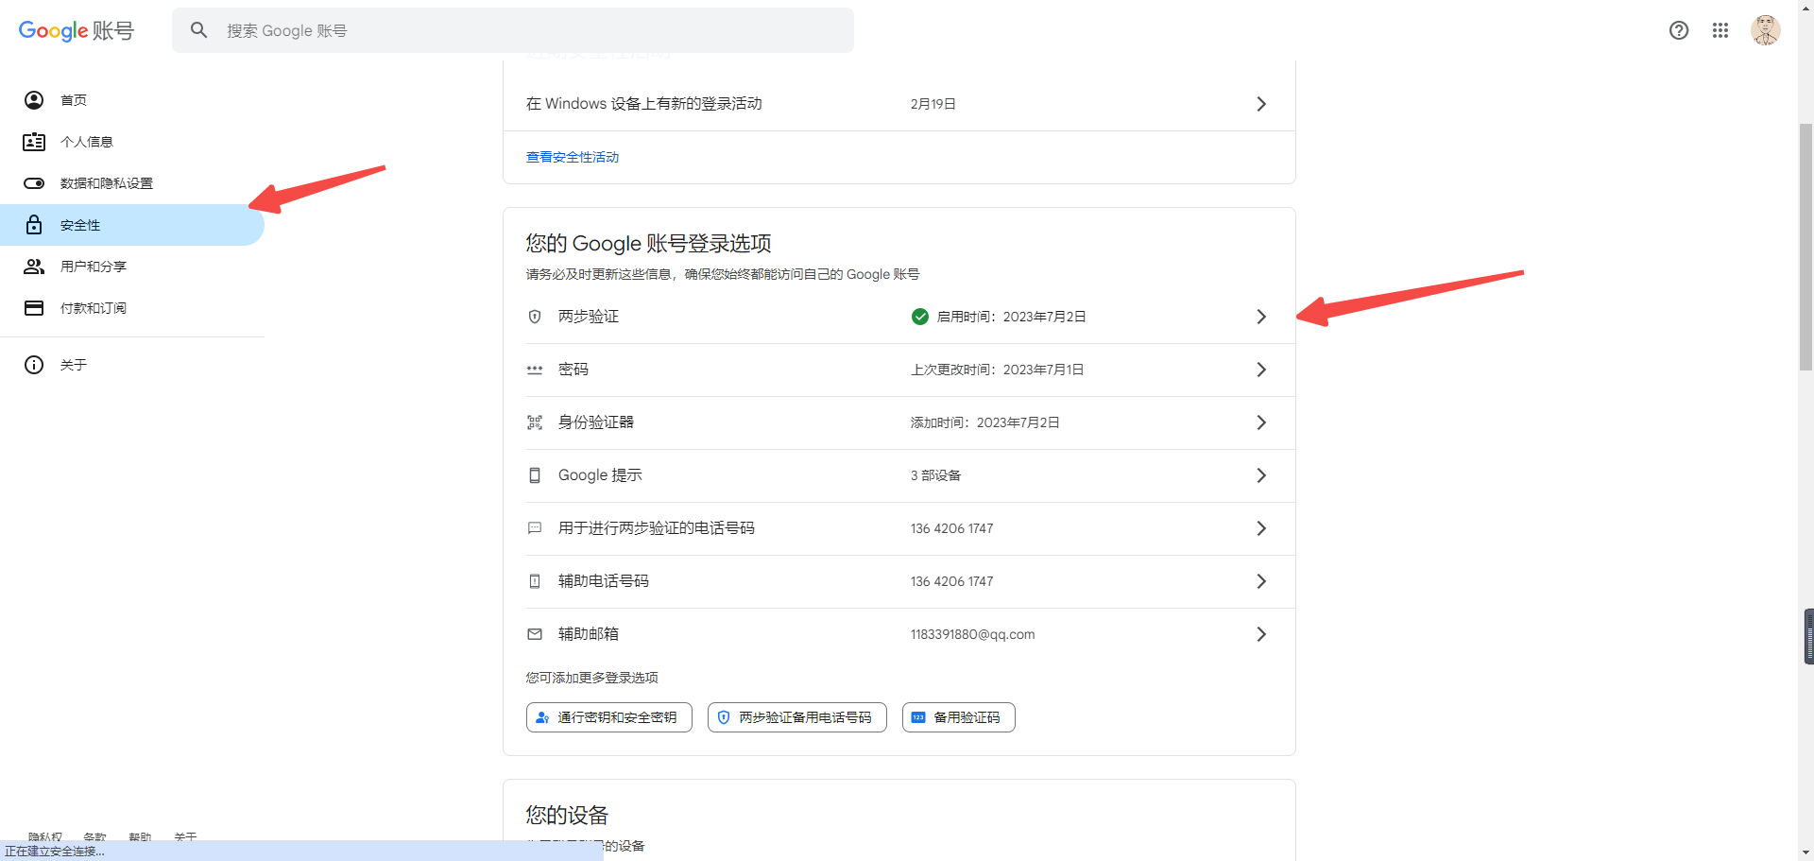Image resolution: width=1814 pixels, height=861 pixels.
Task: Open the Google 提示 row
Action: 898,475
